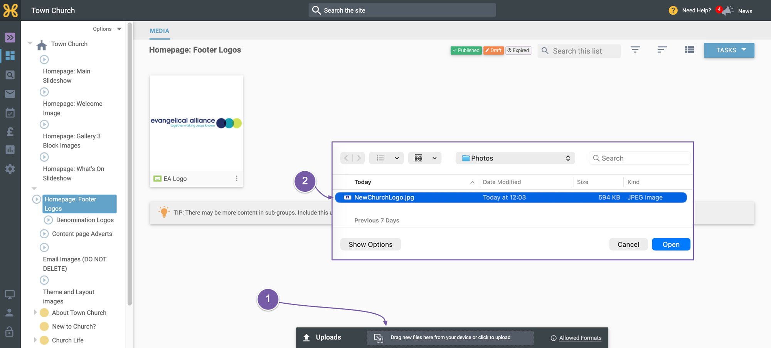Open the monitor preview icon in sidebar
771x348 pixels.
10,294
